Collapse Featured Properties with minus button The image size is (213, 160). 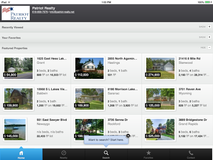209,47
